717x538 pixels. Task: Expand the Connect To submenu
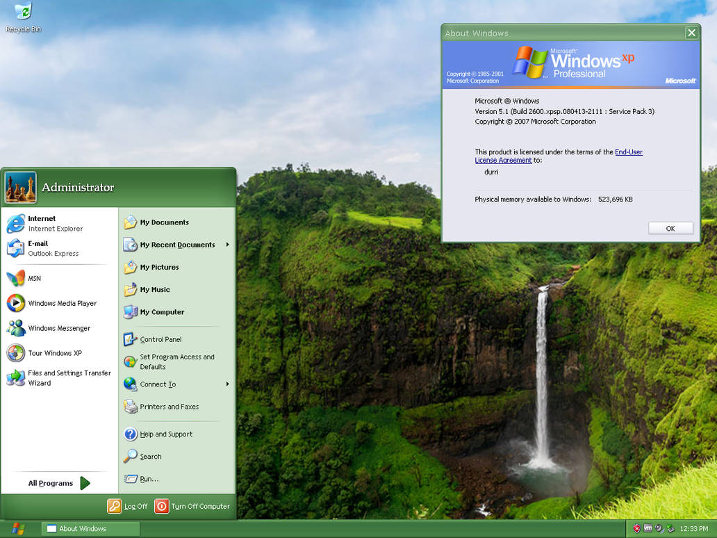click(158, 384)
